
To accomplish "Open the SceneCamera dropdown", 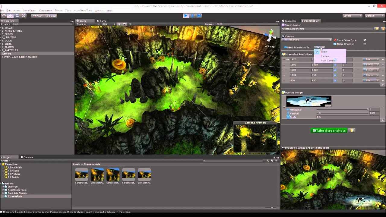I will (x=306, y=40).
